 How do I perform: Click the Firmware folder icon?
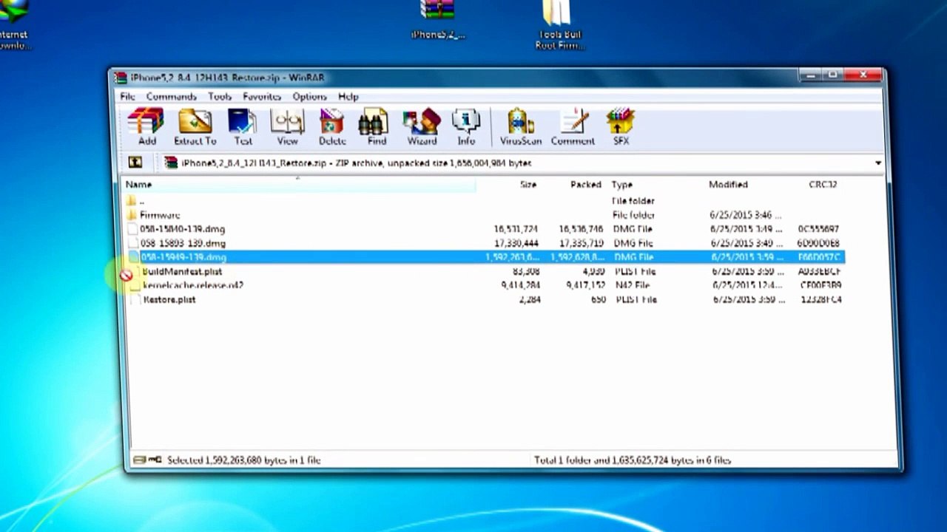point(132,215)
